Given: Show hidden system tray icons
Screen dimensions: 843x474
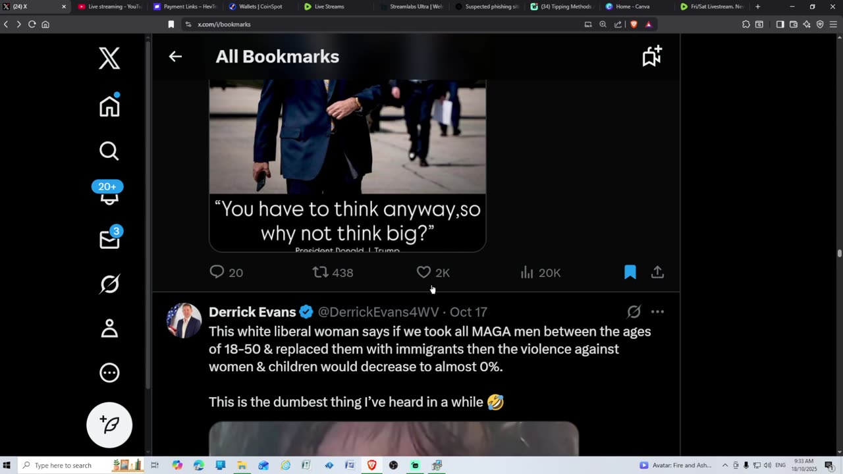Looking at the screenshot, I should pyautogui.click(x=725, y=465).
